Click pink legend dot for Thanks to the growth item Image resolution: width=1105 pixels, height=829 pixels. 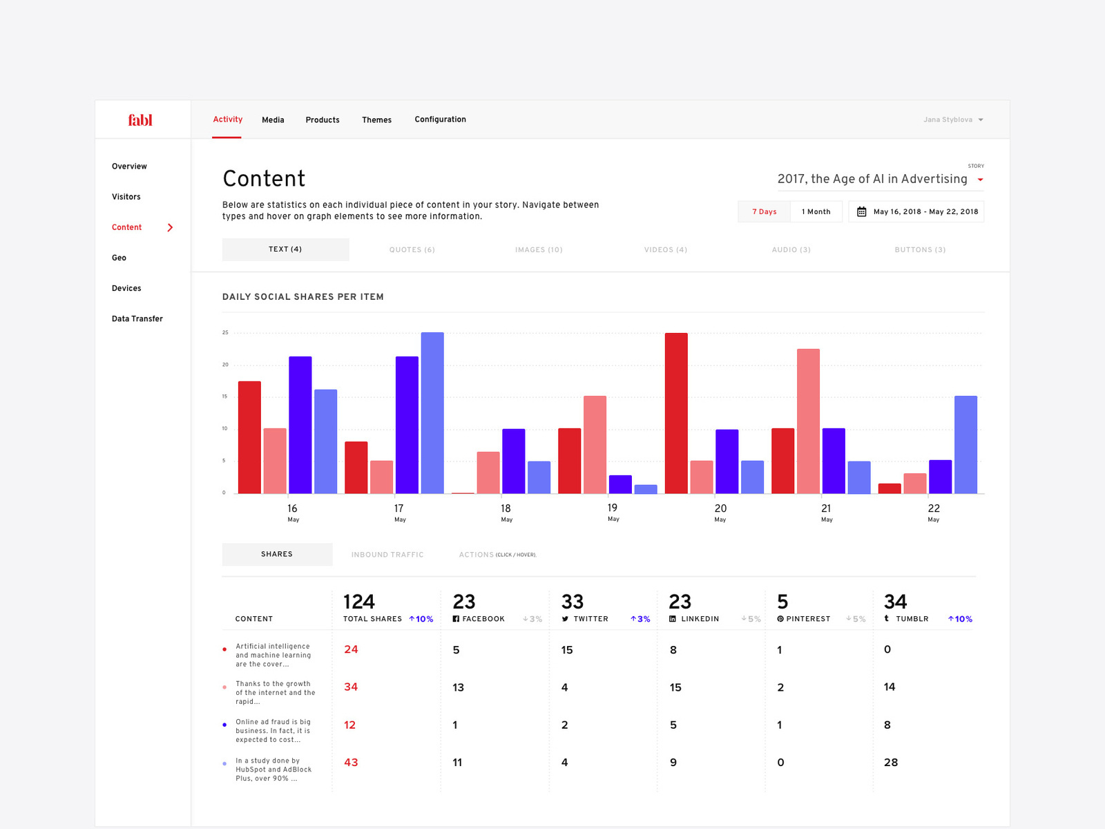pos(224,687)
